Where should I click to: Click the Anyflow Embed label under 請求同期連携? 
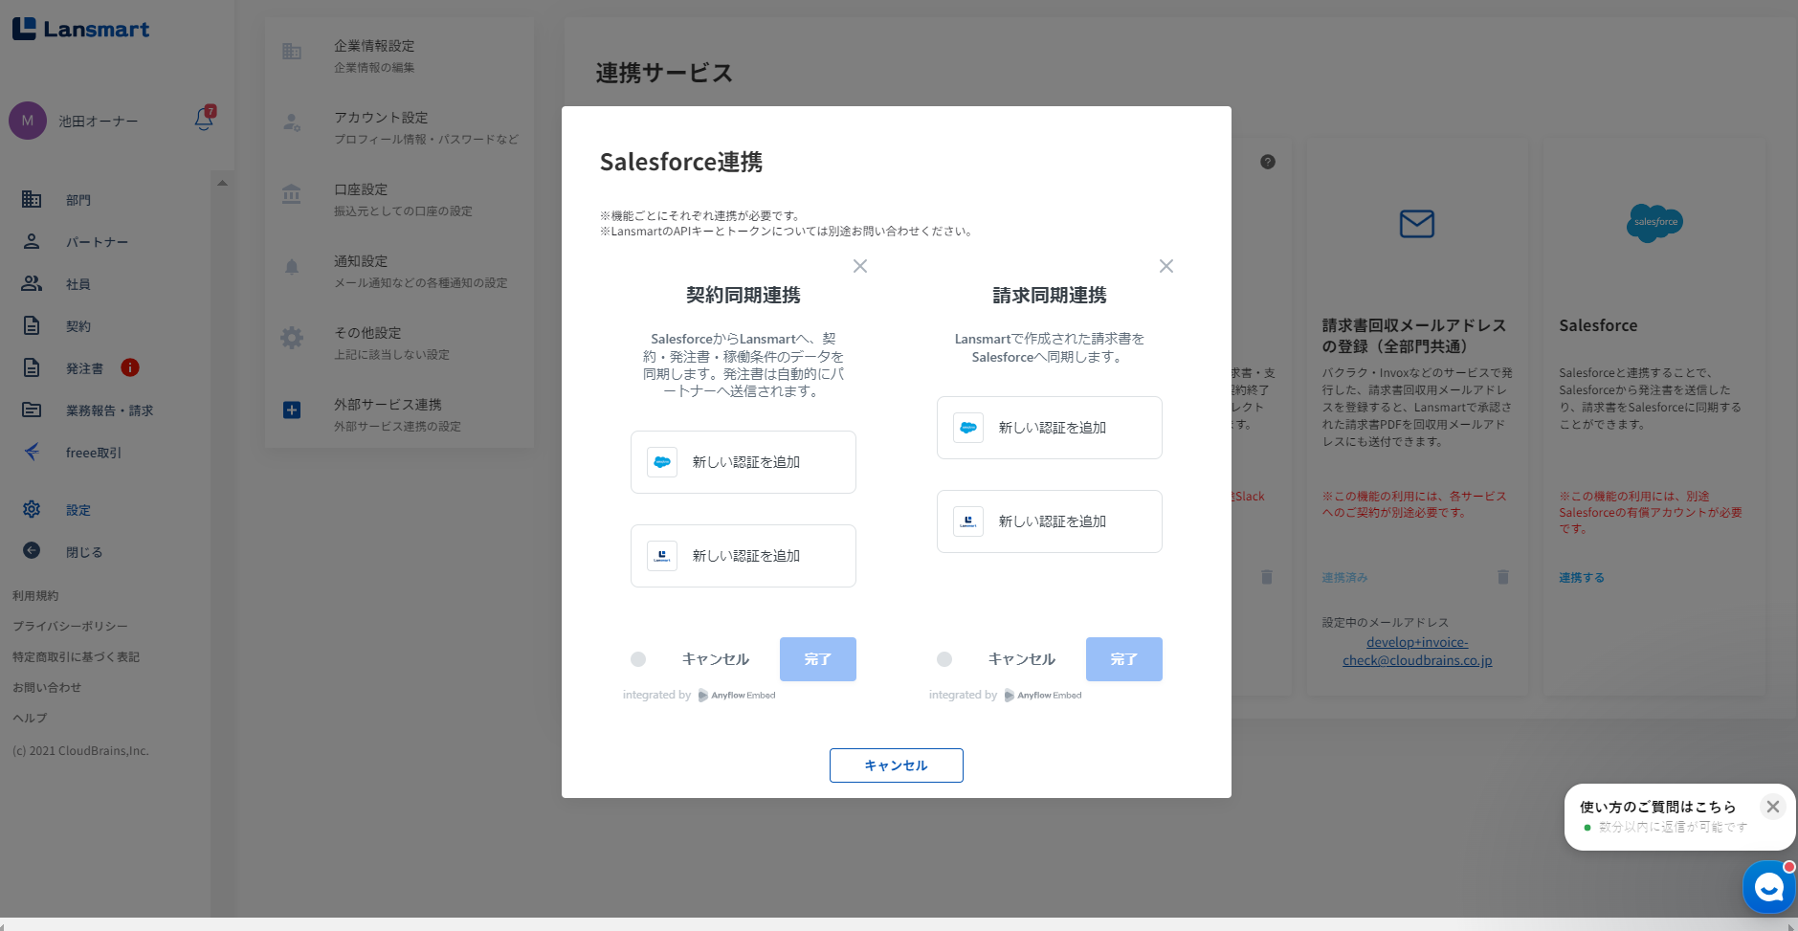(x=1043, y=696)
